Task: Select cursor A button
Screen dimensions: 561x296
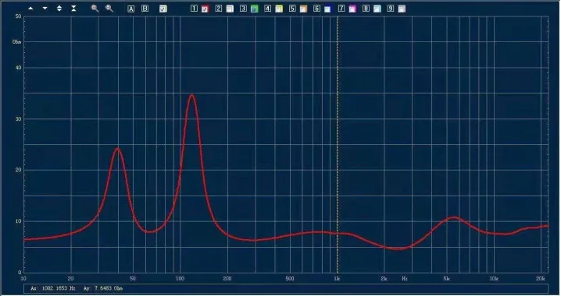Action: pos(131,9)
